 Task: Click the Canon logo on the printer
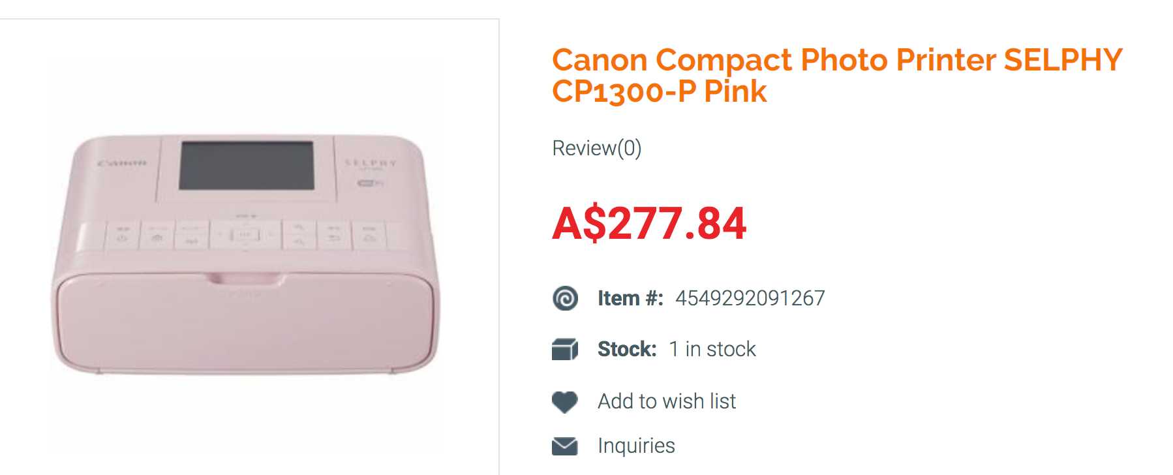pyautogui.click(x=122, y=162)
